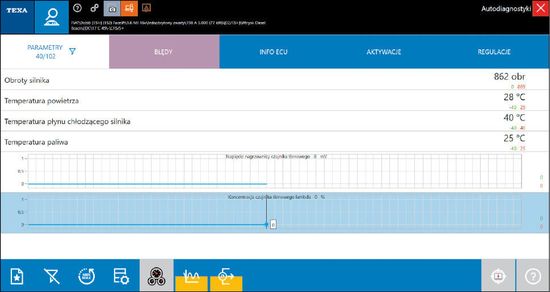Toggle the signal export button in bottom bar
The width and height of the screenshot is (550, 292).
(226, 276)
